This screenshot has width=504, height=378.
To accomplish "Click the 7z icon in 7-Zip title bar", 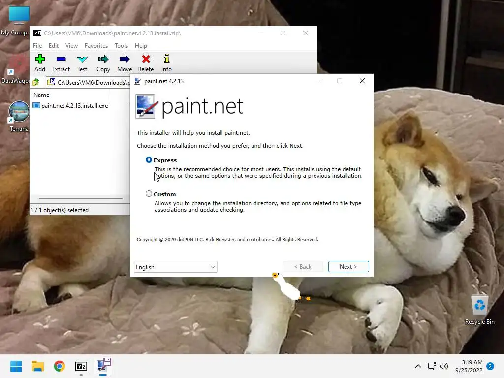I will click(37, 33).
